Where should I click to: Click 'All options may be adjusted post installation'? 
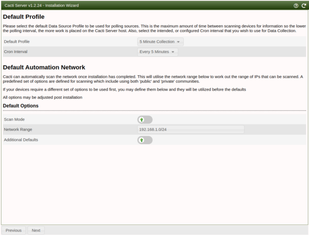point(42,97)
